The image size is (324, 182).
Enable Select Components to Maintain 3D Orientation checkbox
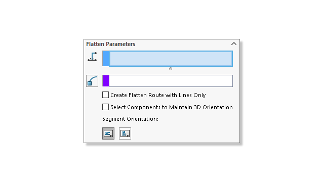[x=106, y=107]
